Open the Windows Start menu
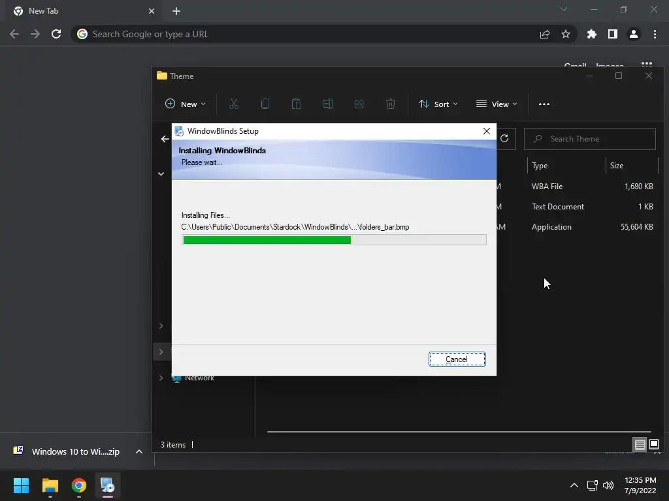The image size is (669, 501). tap(21, 485)
